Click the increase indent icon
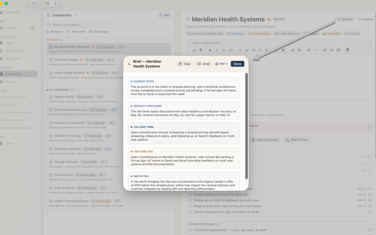Image resolution: width=376 pixels, height=235 pixels. [254, 50]
